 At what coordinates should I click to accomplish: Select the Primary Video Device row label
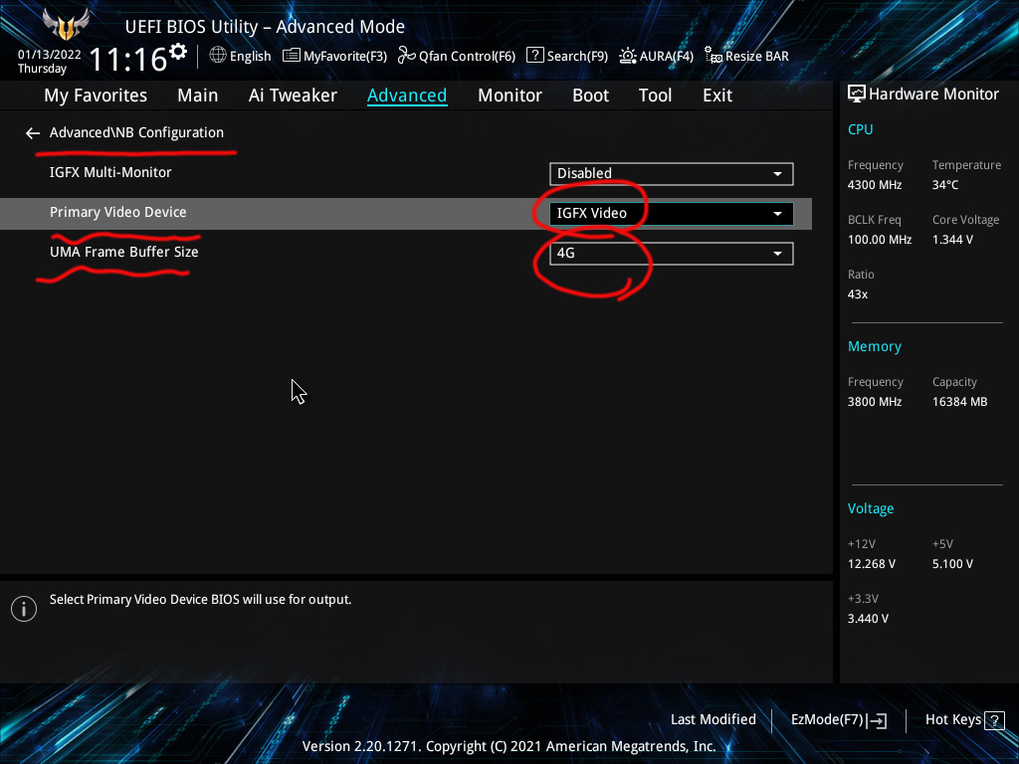pyautogui.click(x=118, y=213)
